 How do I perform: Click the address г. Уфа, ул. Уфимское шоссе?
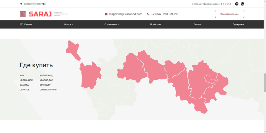tap(211, 4)
